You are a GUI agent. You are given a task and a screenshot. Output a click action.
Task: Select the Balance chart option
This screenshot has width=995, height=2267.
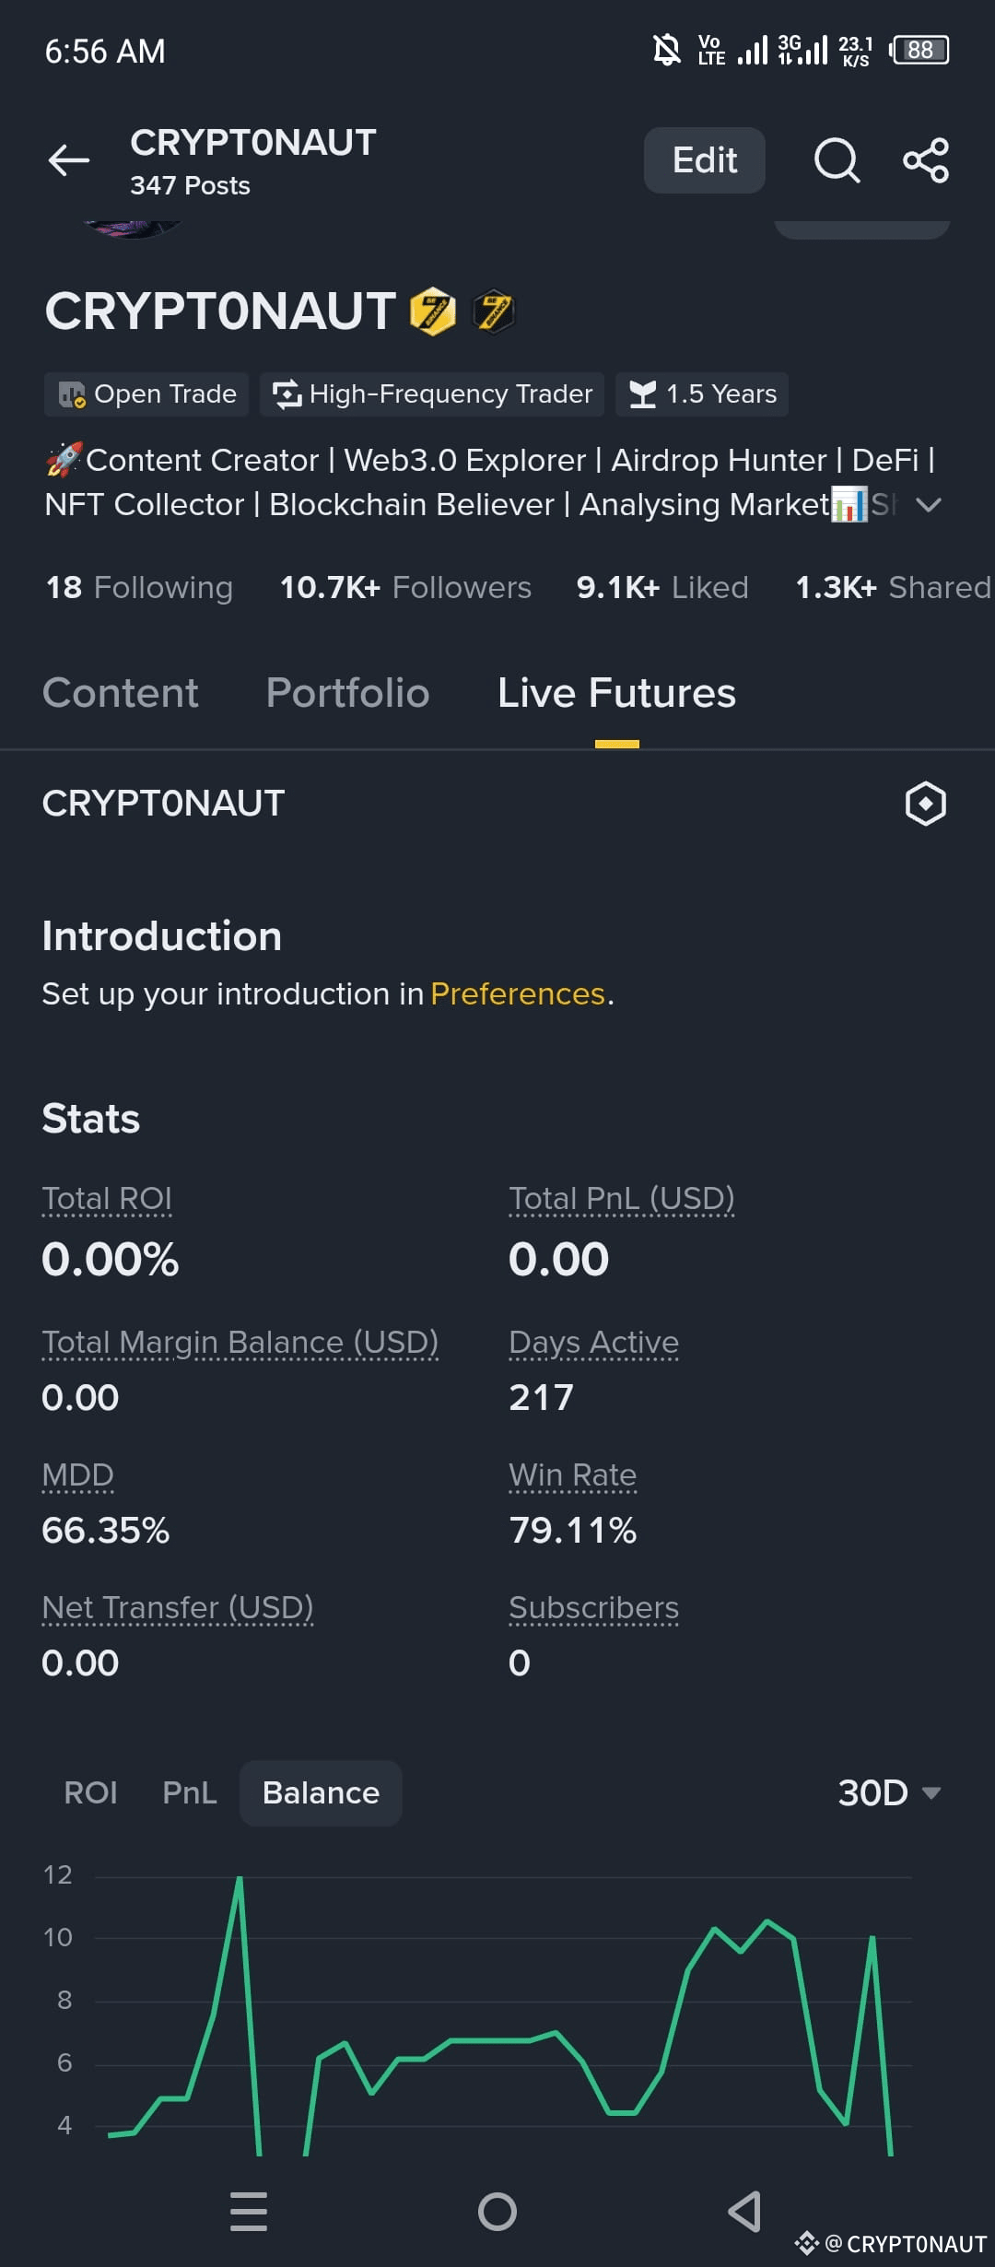coord(321,1792)
